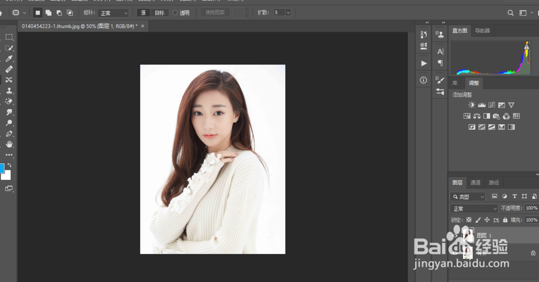Open the workspace layout switcher icon

click(x=523, y=13)
